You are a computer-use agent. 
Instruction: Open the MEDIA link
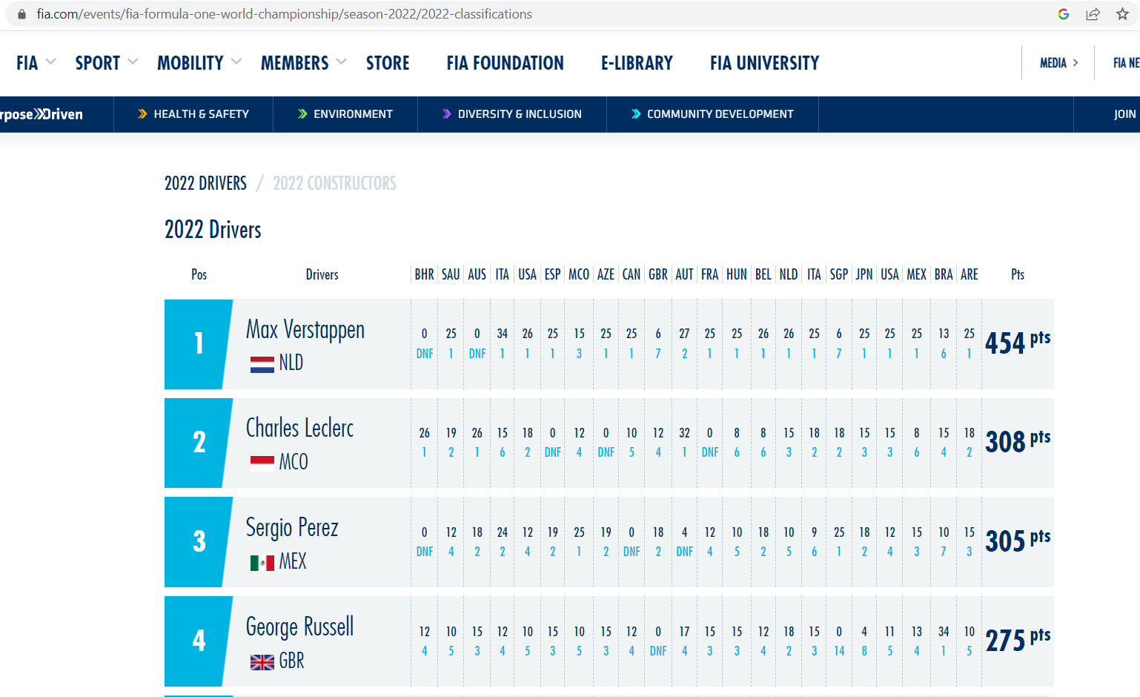coord(1058,63)
